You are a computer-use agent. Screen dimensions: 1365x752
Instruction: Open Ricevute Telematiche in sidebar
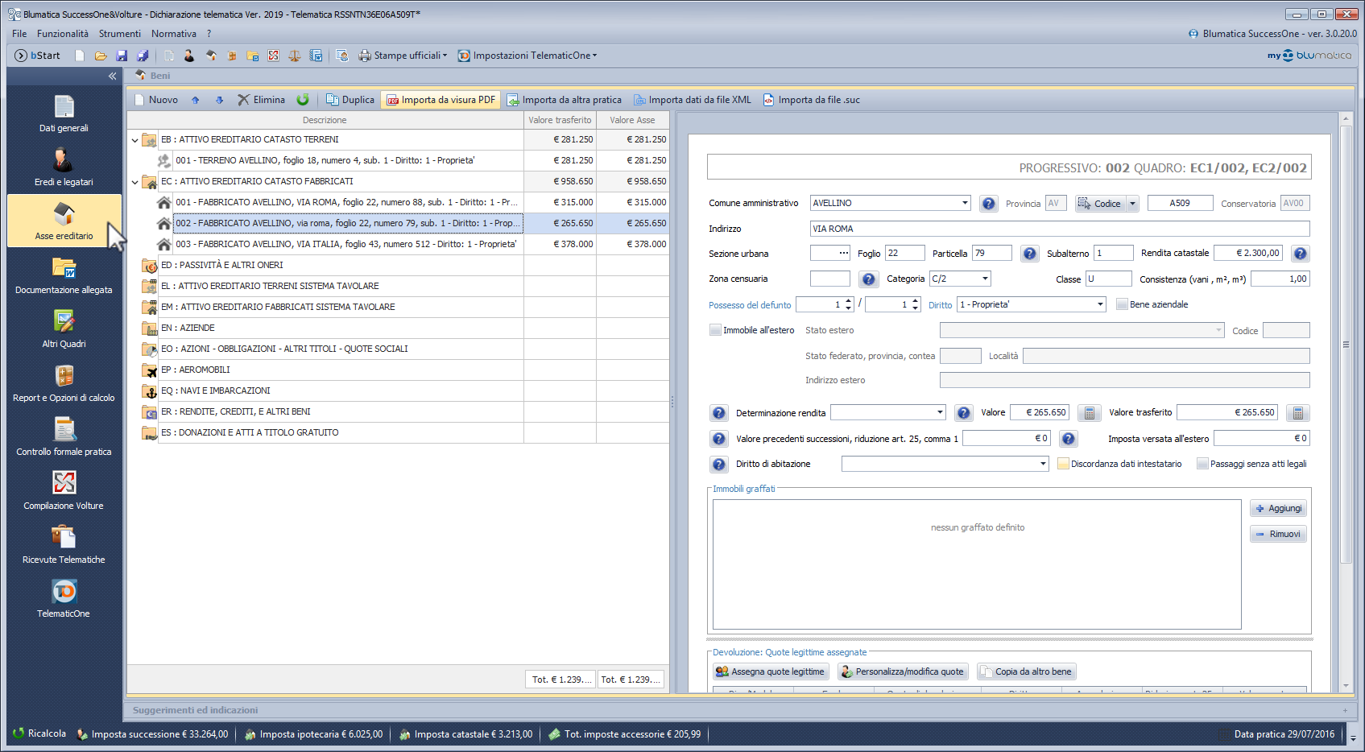tap(64, 545)
